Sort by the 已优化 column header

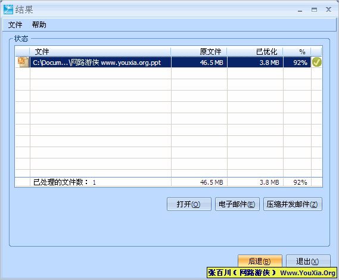click(255, 52)
